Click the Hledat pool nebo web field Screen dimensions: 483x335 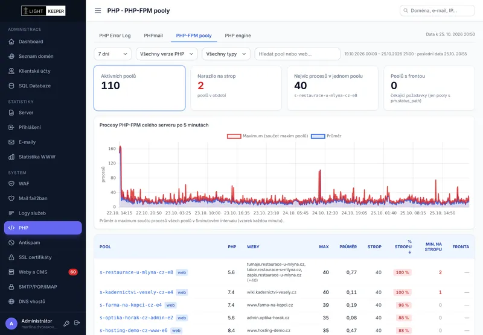tap(297, 54)
